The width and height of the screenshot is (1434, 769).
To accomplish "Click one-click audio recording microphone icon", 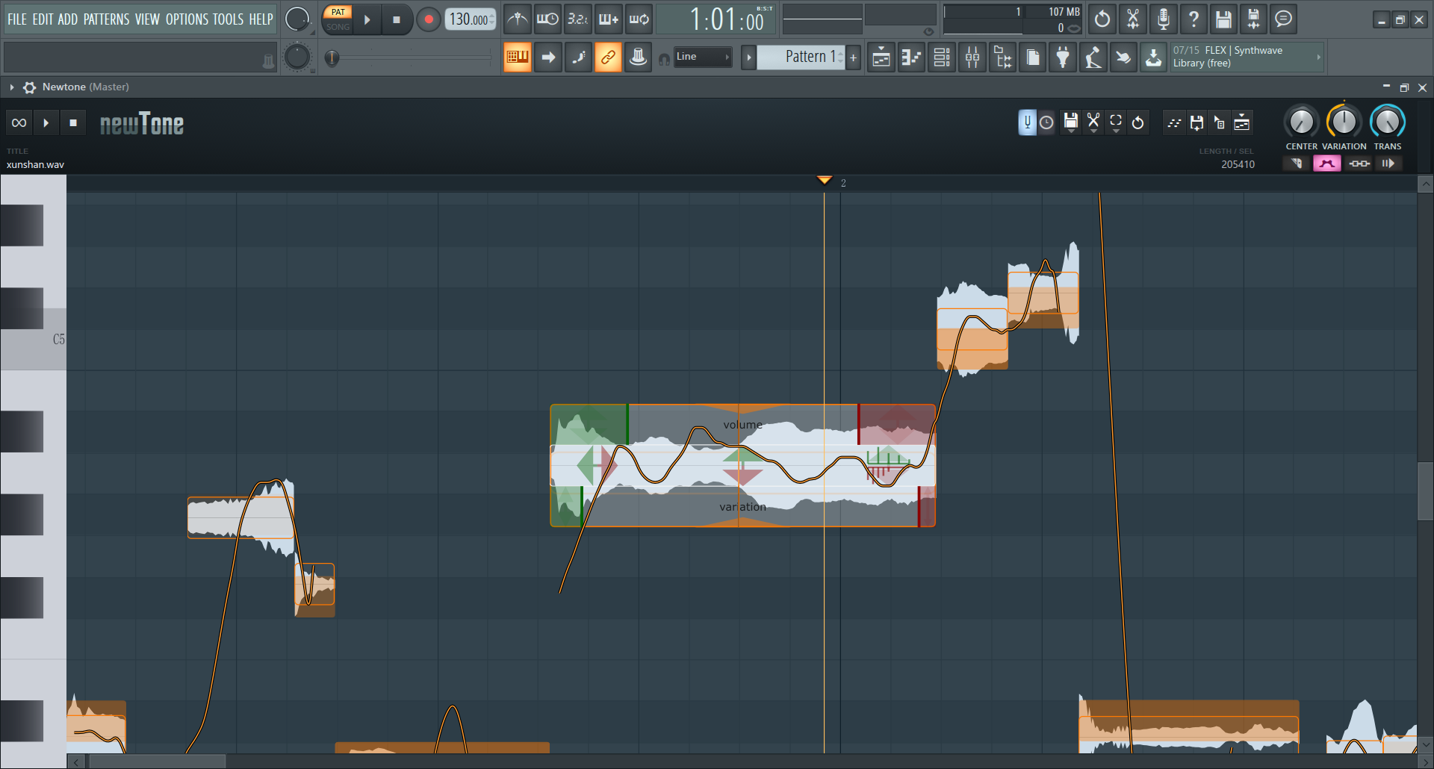I will [1163, 19].
